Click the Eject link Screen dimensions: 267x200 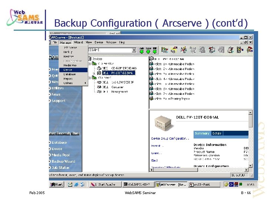[x=154, y=160]
